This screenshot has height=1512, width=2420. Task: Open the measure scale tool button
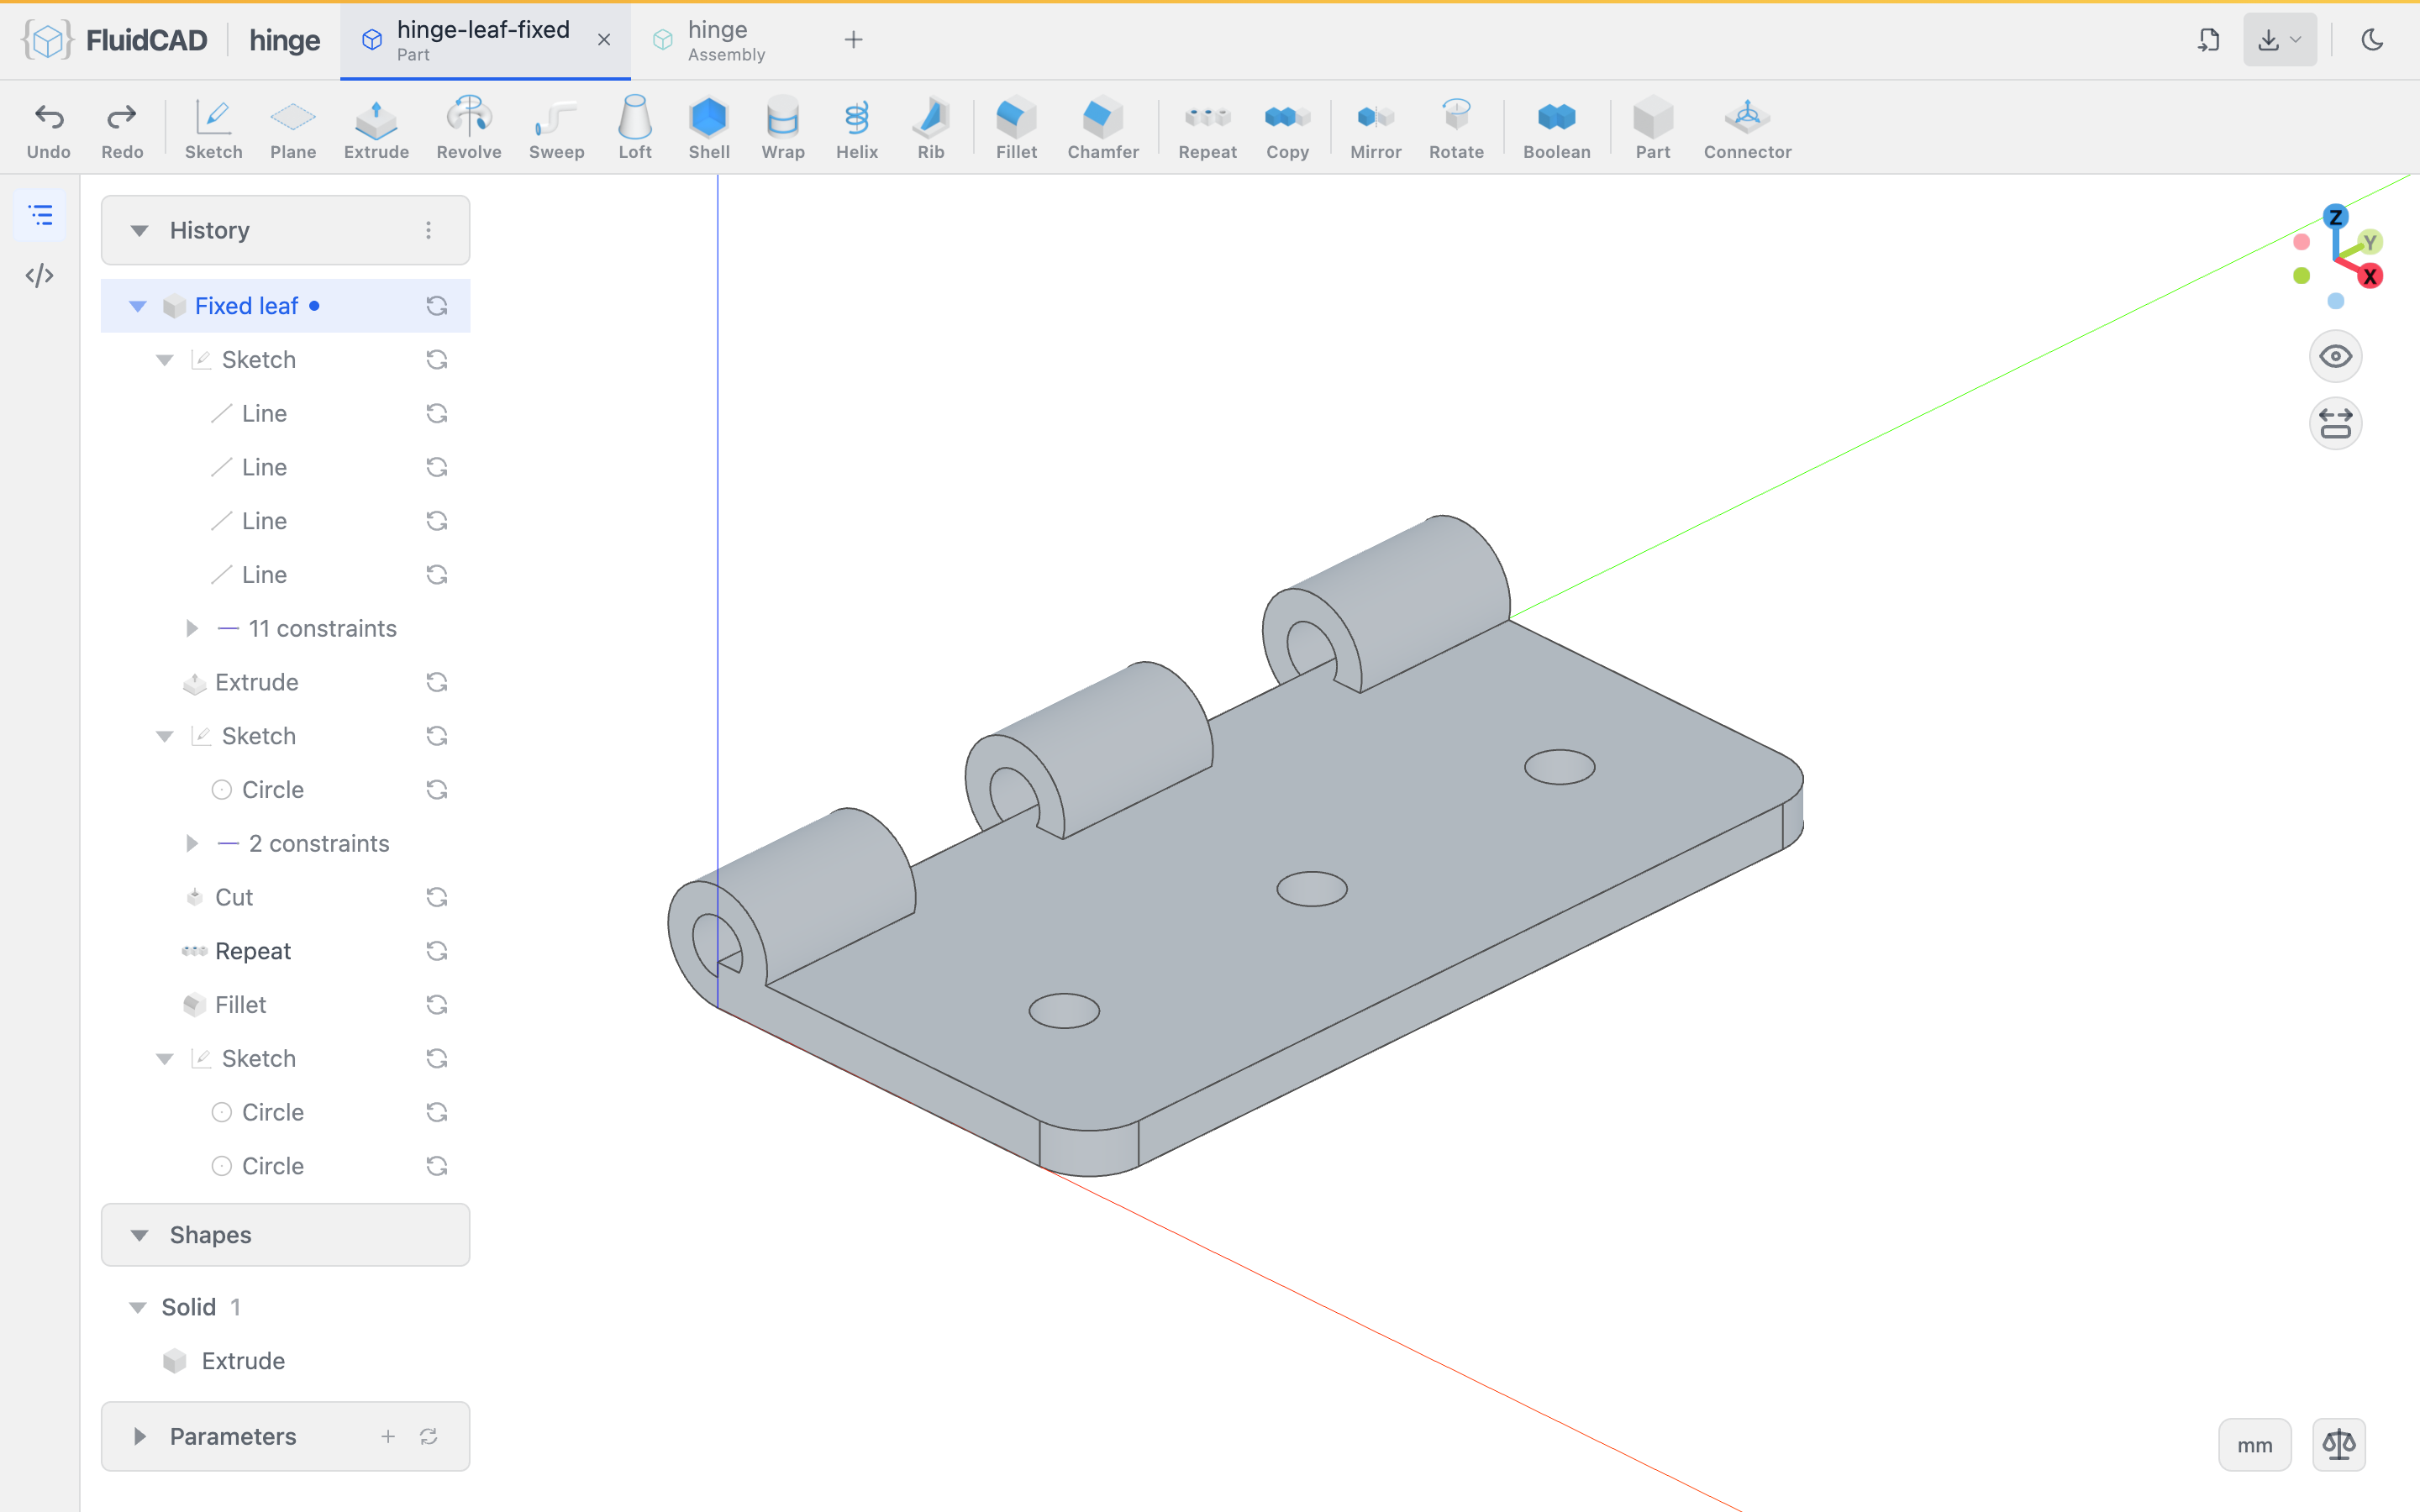click(2338, 1444)
